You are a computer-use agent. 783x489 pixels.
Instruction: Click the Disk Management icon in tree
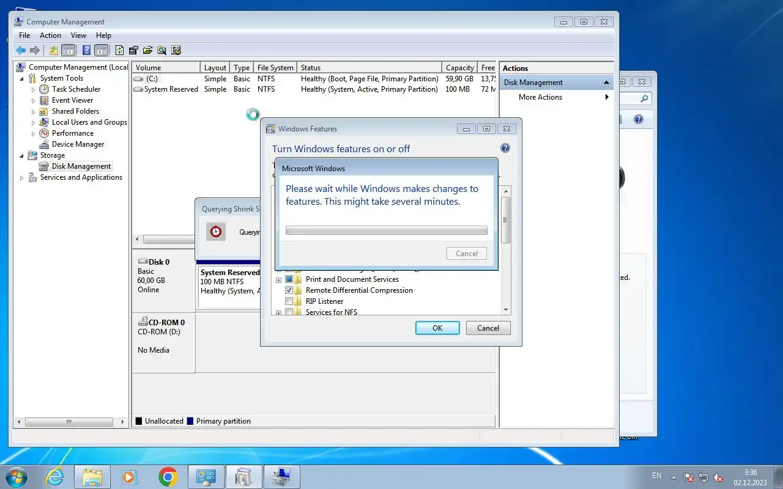click(x=44, y=166)
